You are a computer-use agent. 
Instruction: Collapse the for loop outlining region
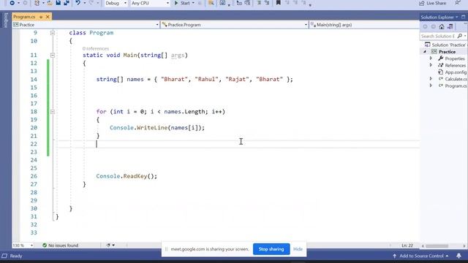pos(53,112)
